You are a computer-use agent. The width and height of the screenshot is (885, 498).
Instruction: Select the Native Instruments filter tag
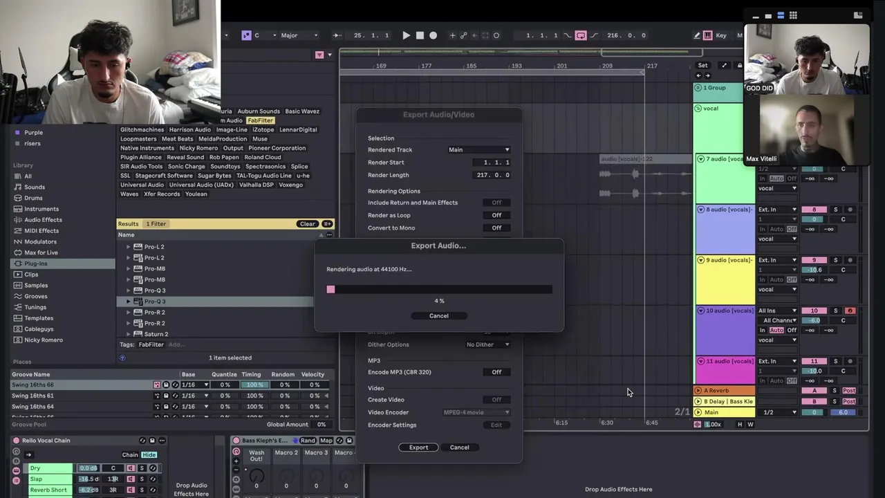(x=147, y=148)
